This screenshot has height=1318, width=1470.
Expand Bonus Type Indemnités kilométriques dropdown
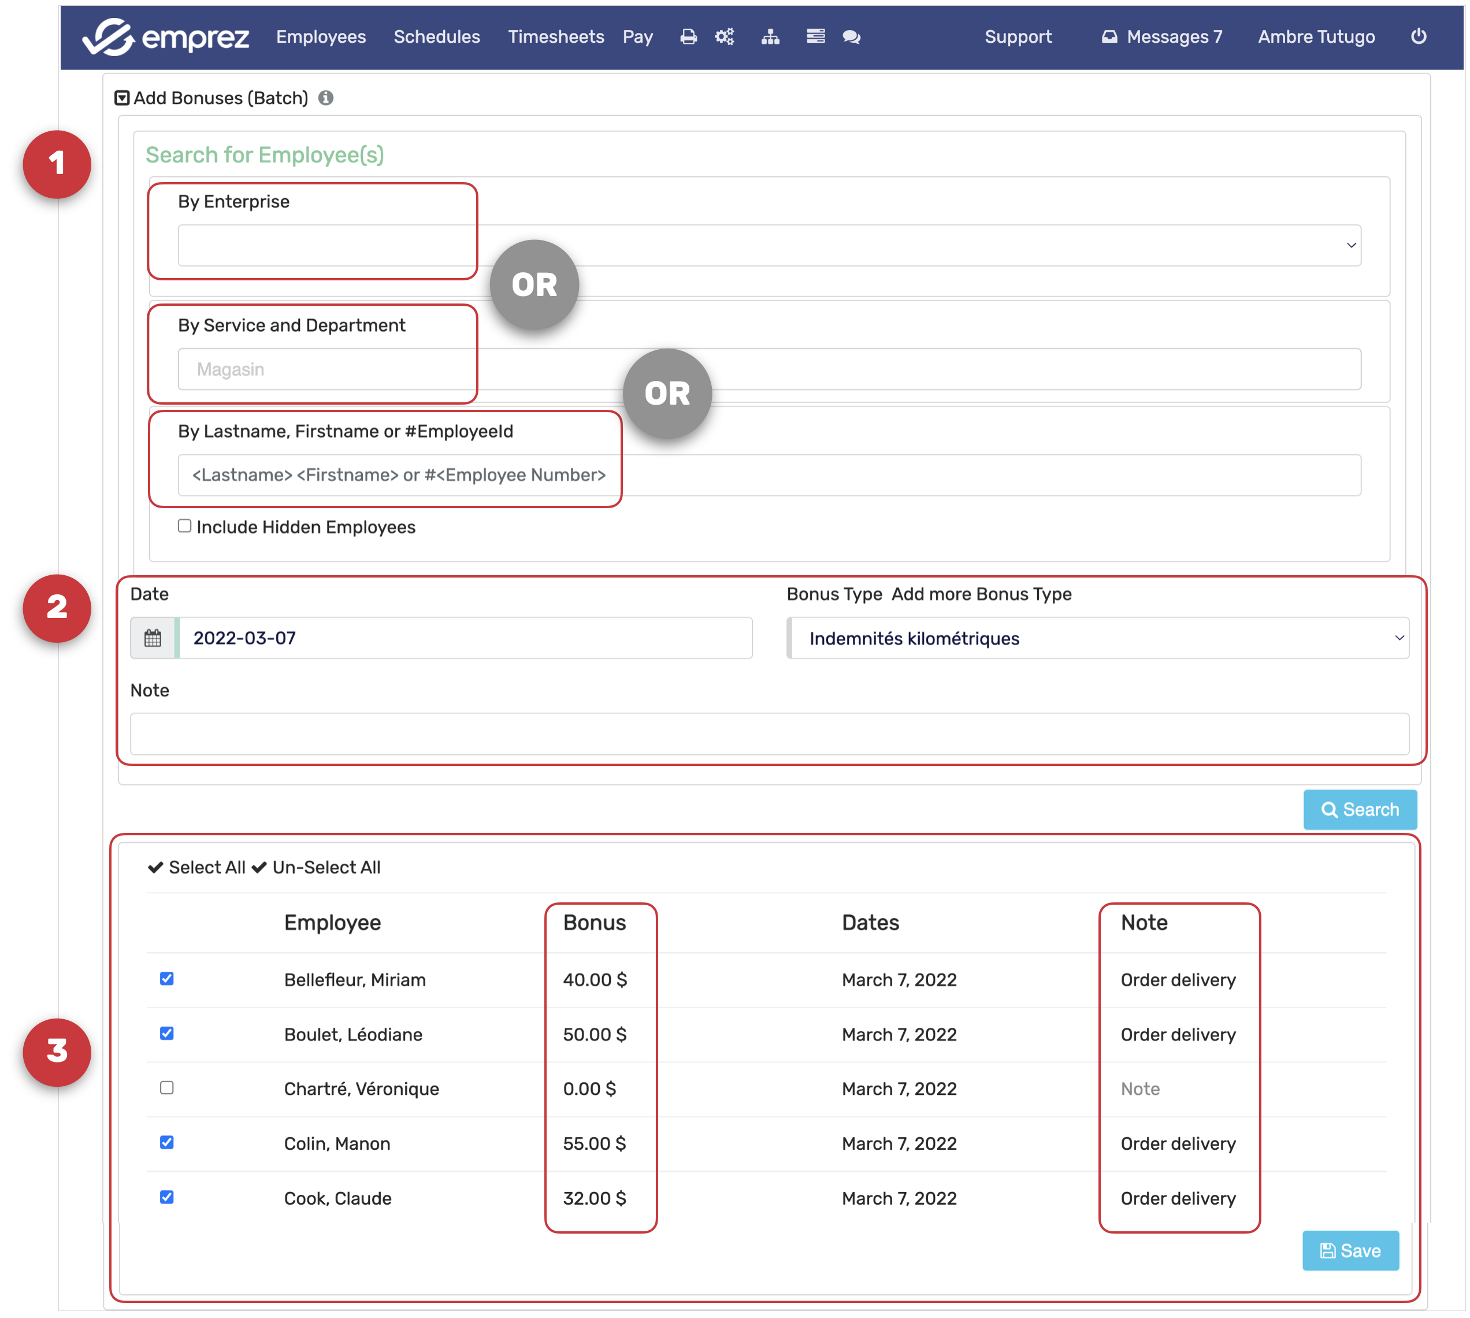tap(1097, 638)
